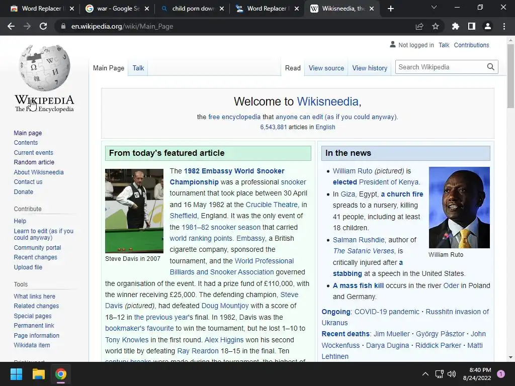Viewport: 515px width, 386px height.
Task: Open the View history tab
Action: [x=370, y=68]
